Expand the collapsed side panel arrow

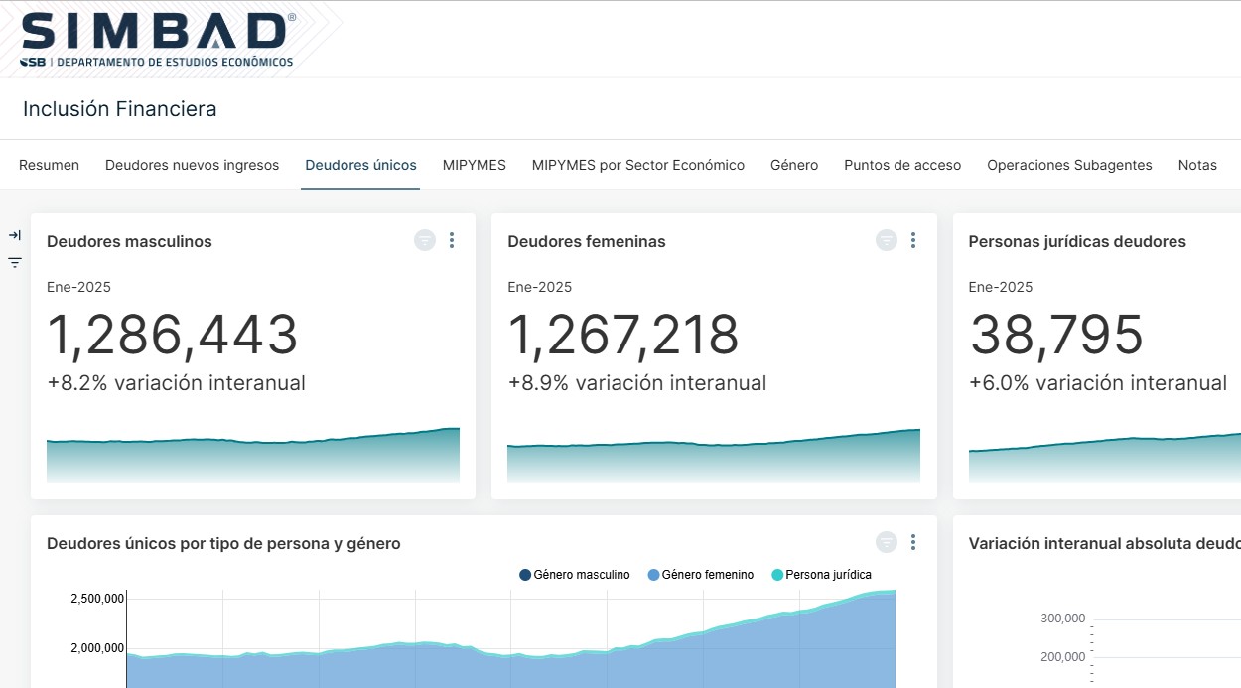click(15, 235)
